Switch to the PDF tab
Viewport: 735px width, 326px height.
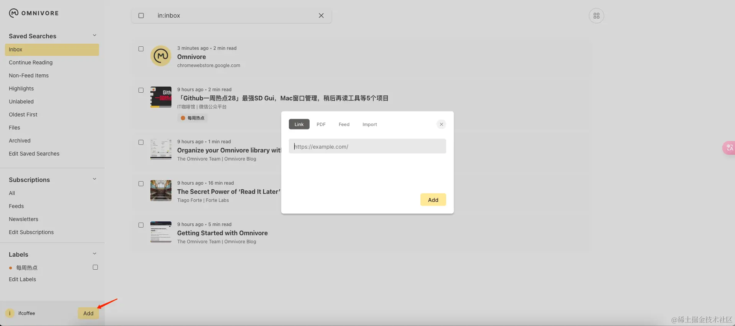point(321,125)
